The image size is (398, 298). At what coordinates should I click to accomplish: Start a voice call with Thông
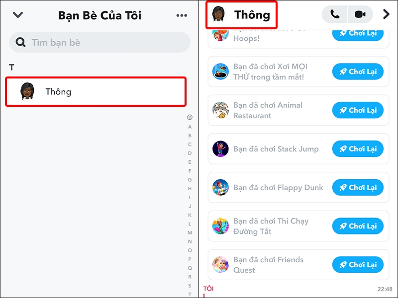334,14
